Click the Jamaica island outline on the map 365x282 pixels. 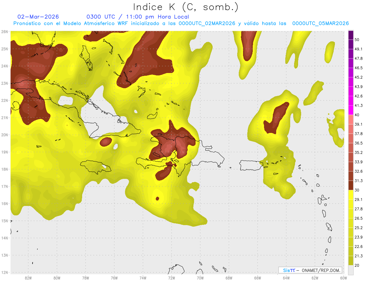(96, 167)
